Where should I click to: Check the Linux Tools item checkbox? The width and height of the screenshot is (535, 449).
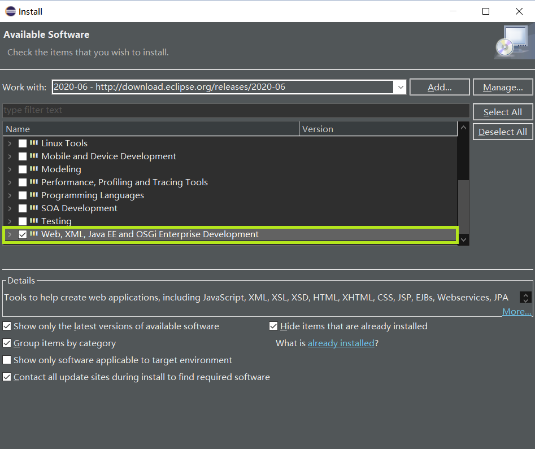pyautogui.click(x=23, y=143)
